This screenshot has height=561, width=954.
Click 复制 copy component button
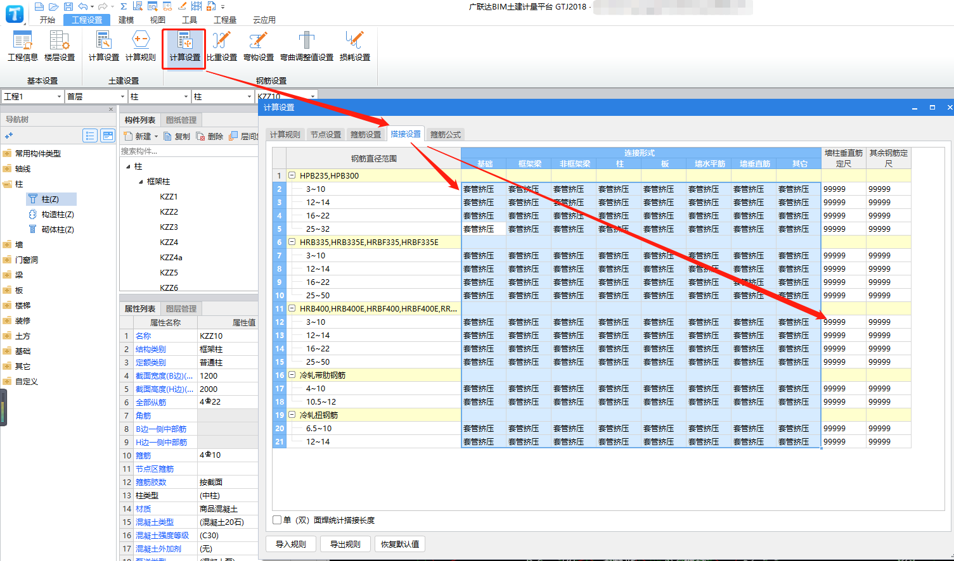tap(177, 136)
